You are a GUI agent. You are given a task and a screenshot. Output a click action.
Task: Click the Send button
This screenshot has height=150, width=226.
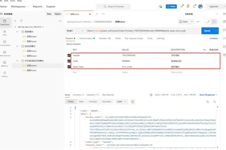tap(207, 31)
